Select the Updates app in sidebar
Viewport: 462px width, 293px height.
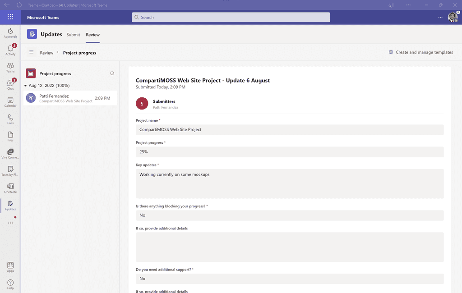tap(10, 205)
